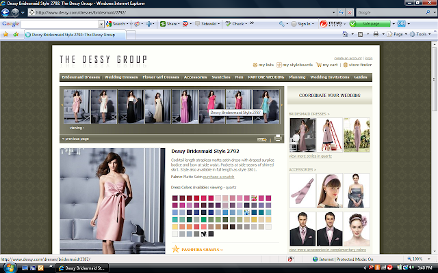The image size is (438, 273).
Task: Click in the Google toolbar search field
Action: (60, 25)
